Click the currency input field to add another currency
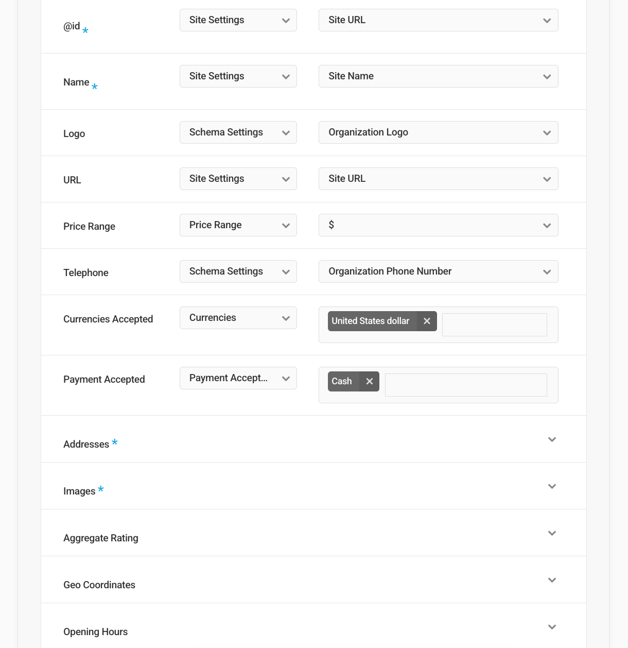 [x=494, y=325]
